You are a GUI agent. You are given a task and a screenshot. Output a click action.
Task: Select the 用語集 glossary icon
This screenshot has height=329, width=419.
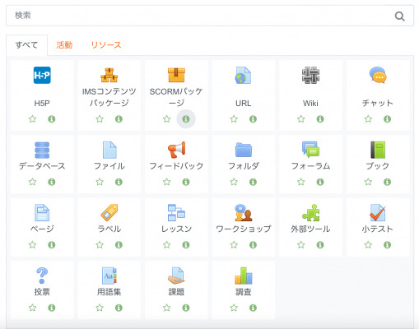tap(109, 276)
